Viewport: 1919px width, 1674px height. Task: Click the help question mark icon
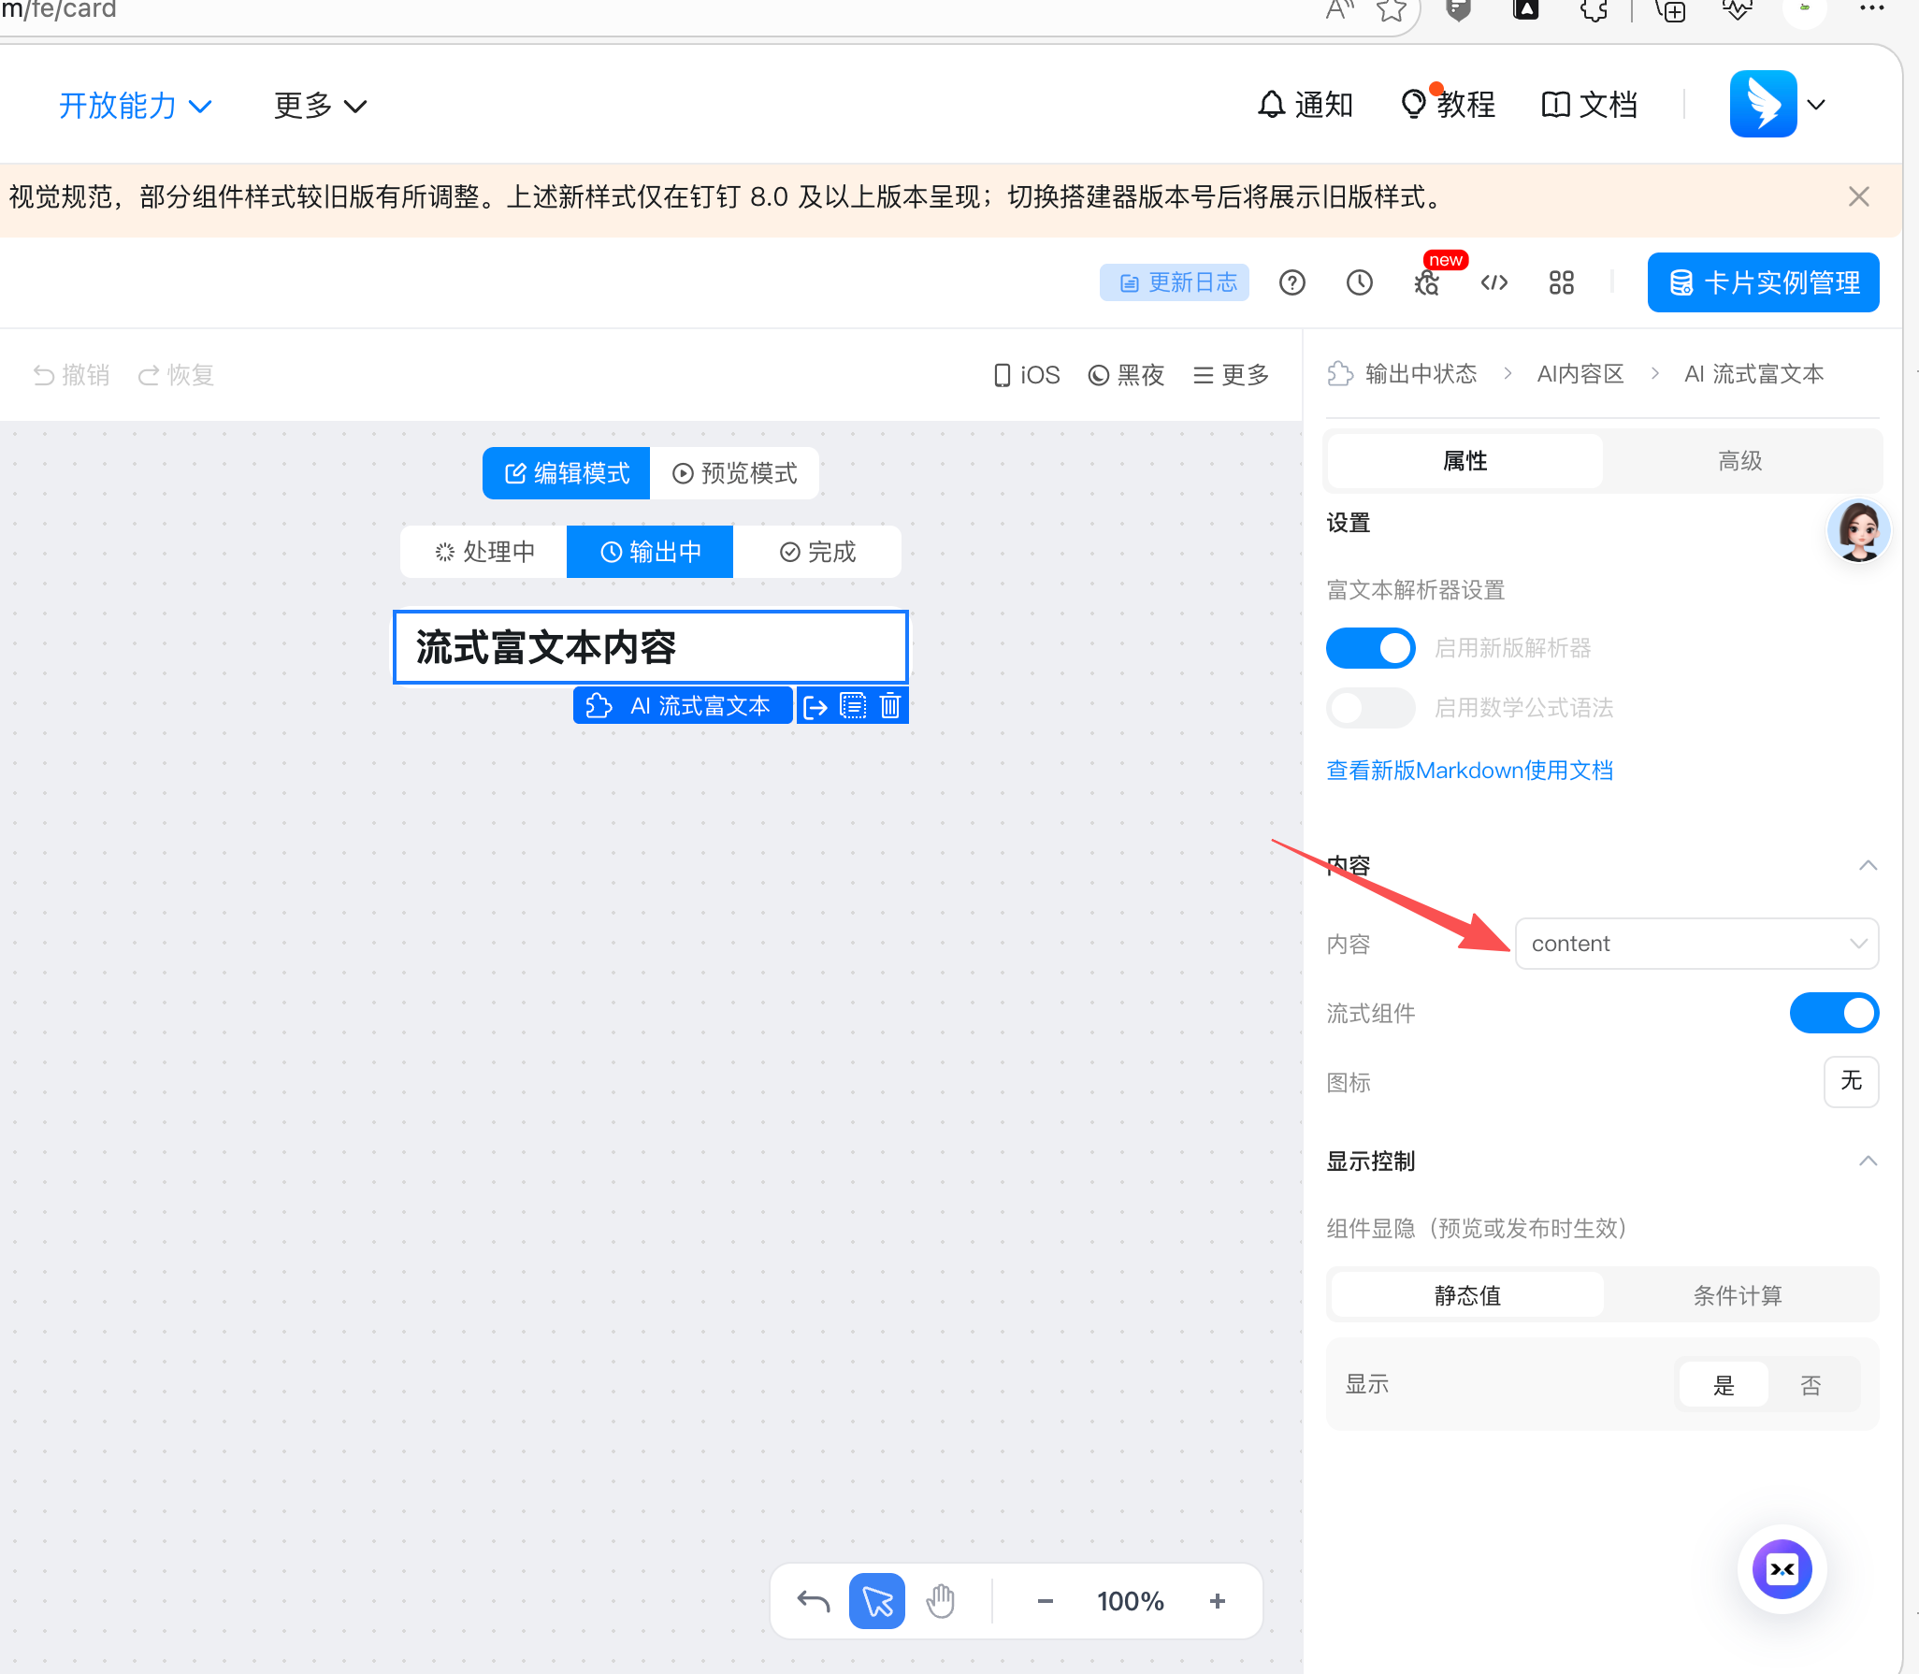1291,282
